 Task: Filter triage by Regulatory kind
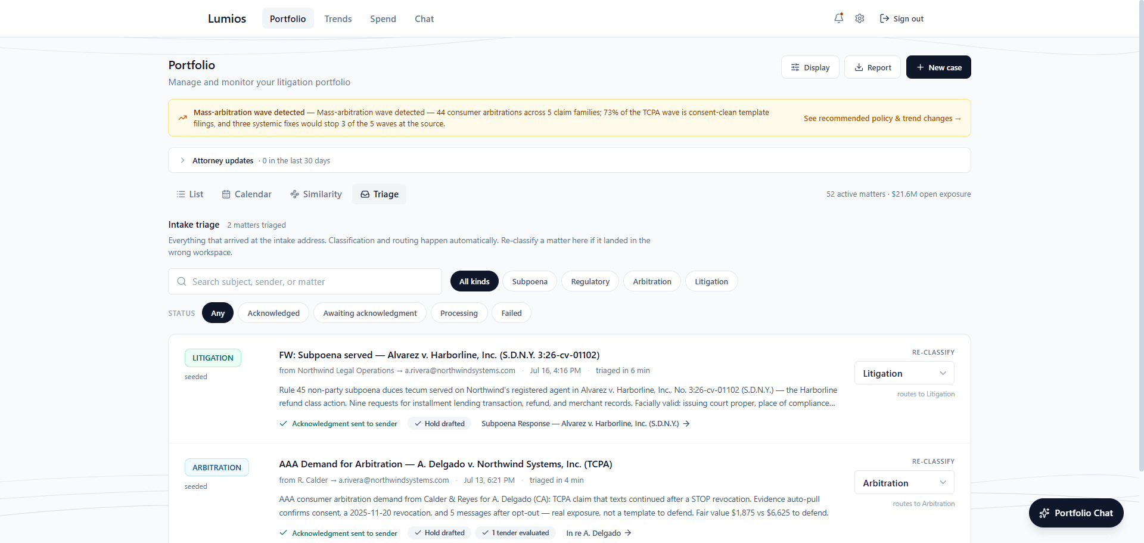point(590,281)
